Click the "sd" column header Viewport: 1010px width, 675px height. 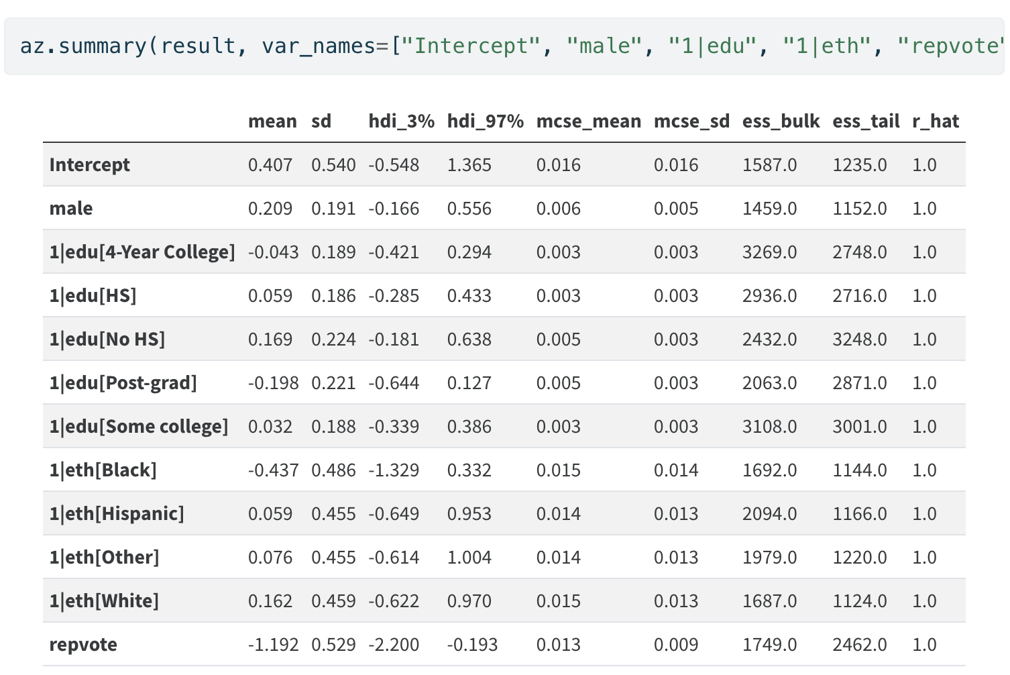click(321, 121)
